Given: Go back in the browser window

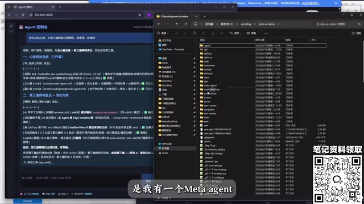Looking at the screenshot, I should [9, 15].
